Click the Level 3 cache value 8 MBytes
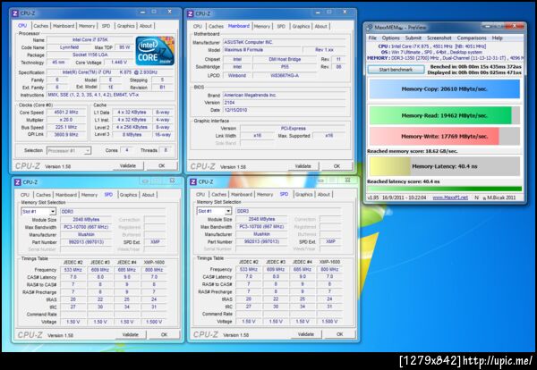The height and width of the screenshot is (370, 537). point(132,135)
